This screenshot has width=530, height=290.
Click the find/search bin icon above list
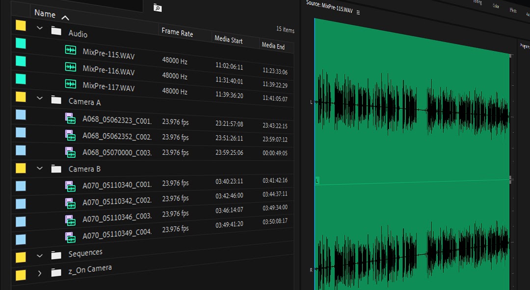coord(157,8)
